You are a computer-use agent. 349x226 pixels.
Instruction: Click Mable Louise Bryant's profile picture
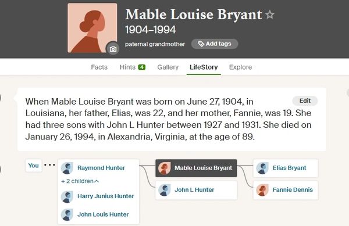pyautogui.click(x=92, y=28)
